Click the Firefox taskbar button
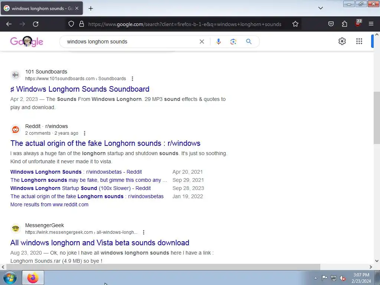Image resolution: width=380 pixels, height=285 pixels. point(33,278)
